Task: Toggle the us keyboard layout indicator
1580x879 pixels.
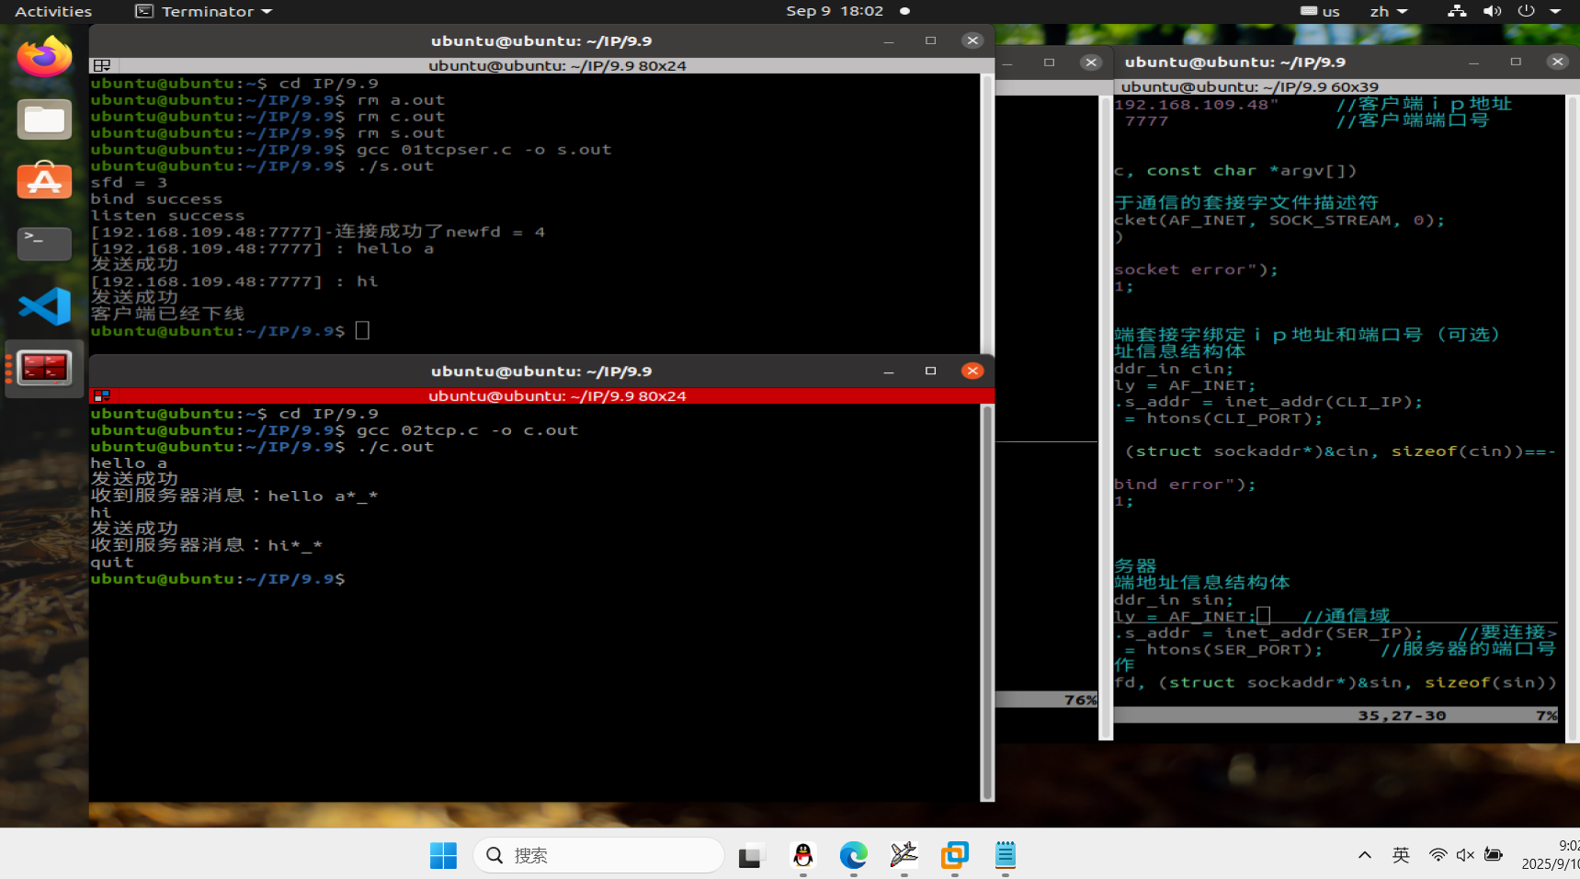Action: [x=1320, y=11]
